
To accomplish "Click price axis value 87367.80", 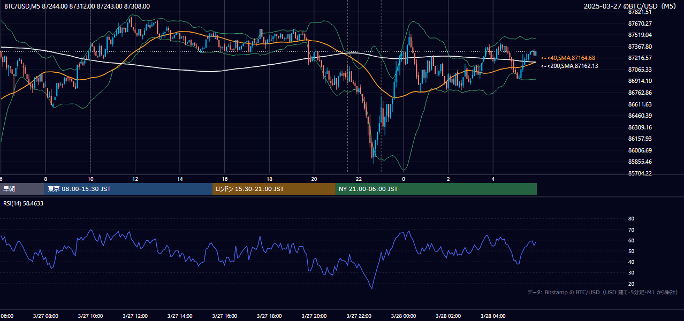I will tap(640, 47).
